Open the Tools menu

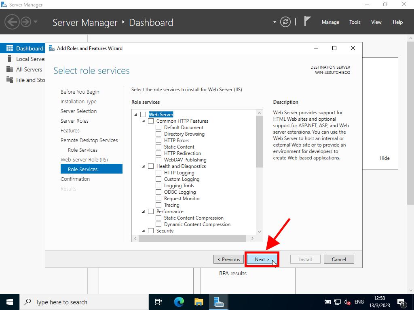355,22
